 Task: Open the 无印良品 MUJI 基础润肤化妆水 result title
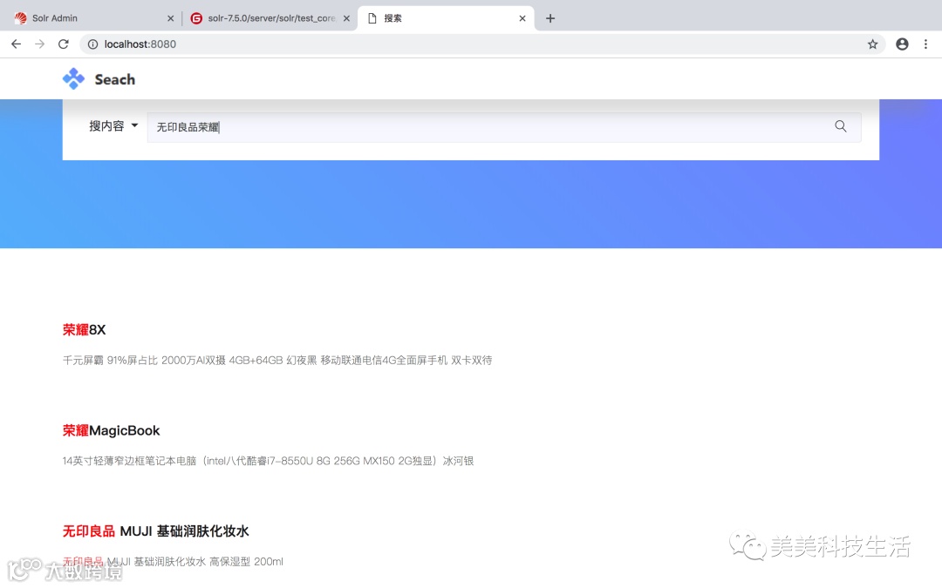(x=155, y=531)
